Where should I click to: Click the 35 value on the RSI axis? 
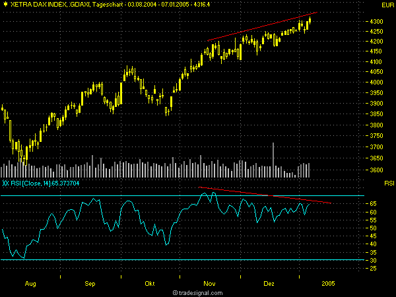(373, 253)
